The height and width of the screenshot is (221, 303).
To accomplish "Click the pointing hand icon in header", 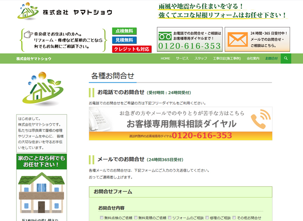I will (x=29, y=34).
